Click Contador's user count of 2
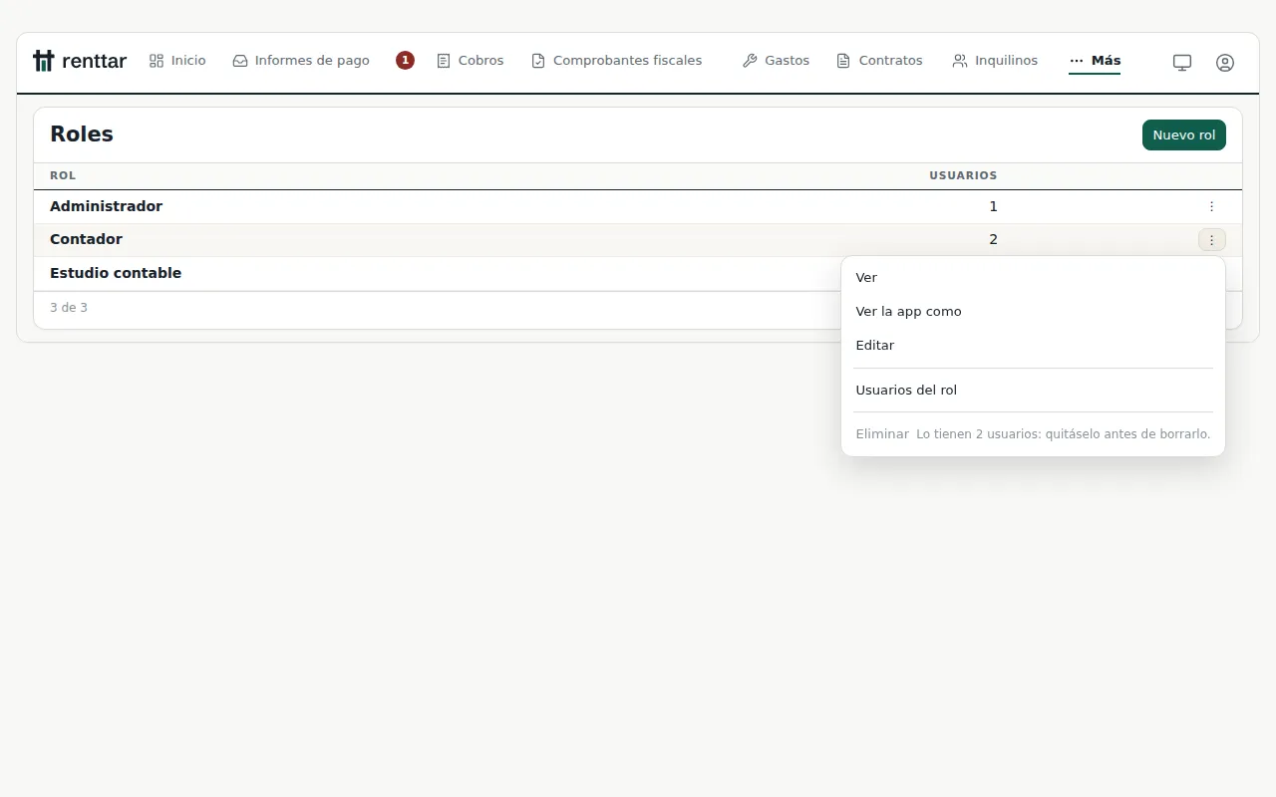The width and height of the screenshot is (1276, 797). 993,239
